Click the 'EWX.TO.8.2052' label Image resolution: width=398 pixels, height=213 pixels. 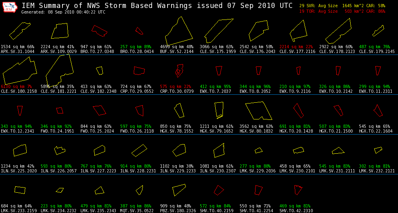256,92
